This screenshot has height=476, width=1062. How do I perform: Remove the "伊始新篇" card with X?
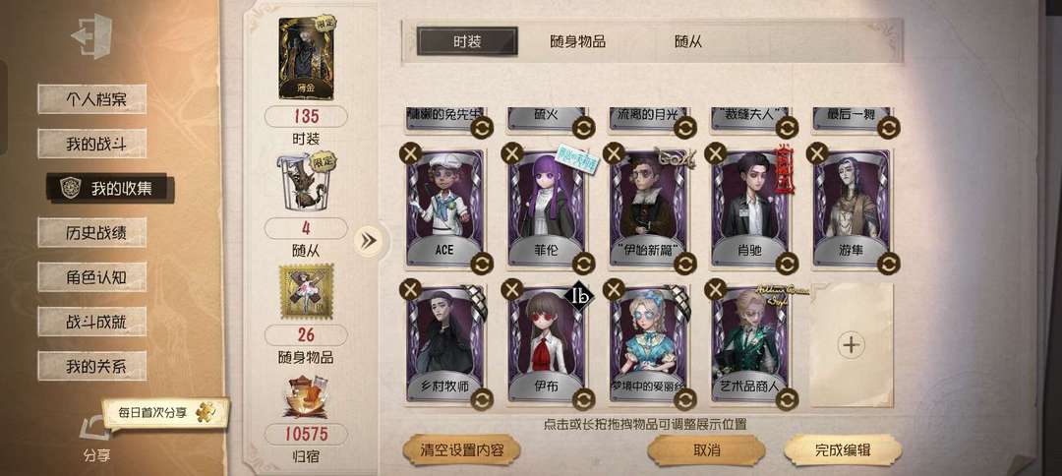614,153
